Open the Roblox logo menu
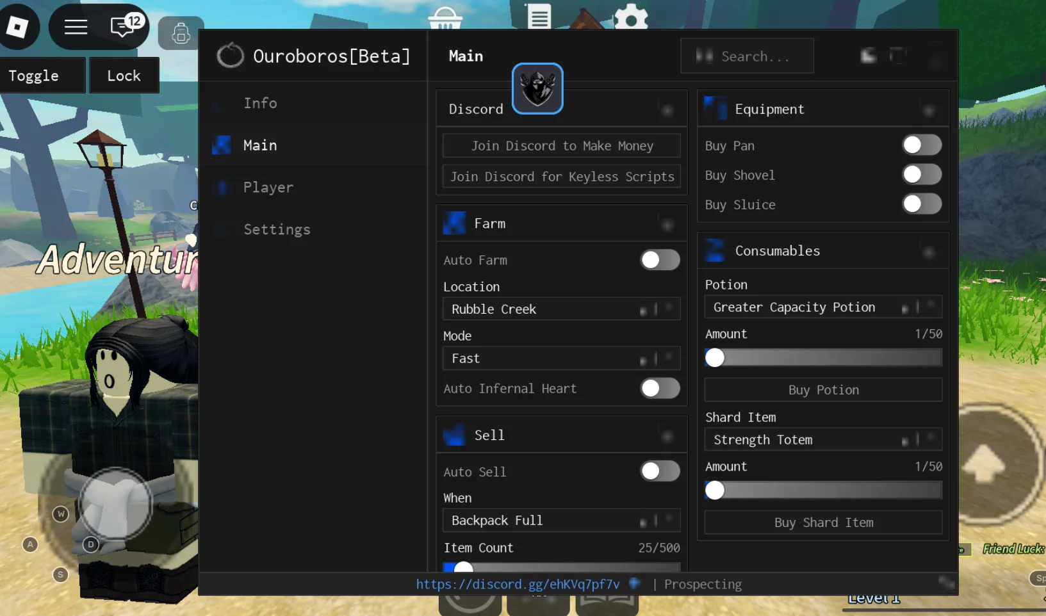 [17, 27]
